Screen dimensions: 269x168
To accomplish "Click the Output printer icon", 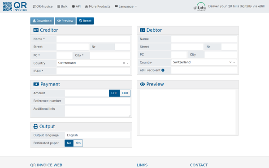I will (35, 126).
